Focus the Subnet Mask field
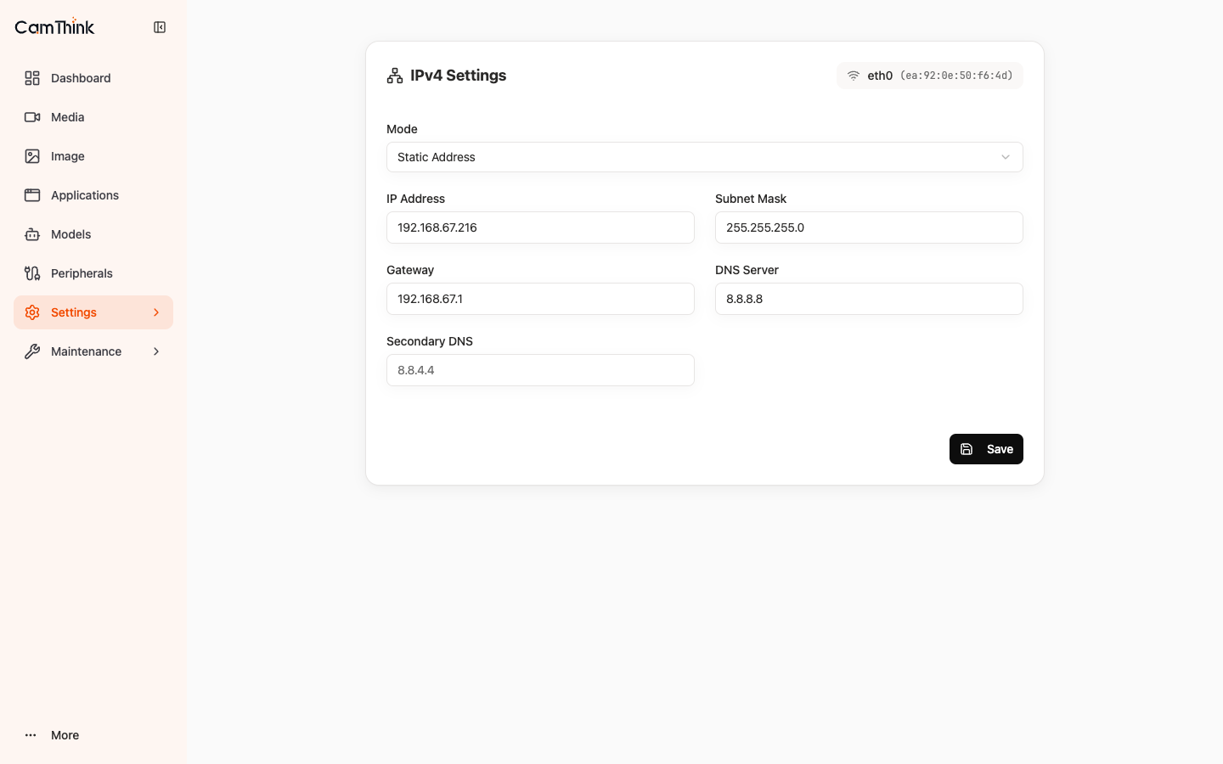The width and height of the screenshot is (1223, 764). [869, 228]
